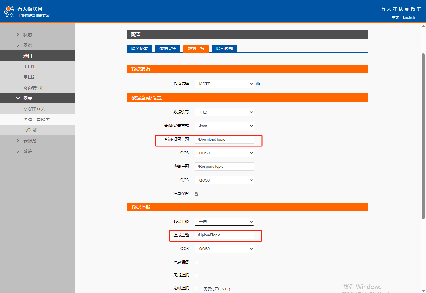This screenshot has width=426, height=293.
Task: Switch to the 数据采集 tab
Action: pyautogui.click(x=168, y=49)
